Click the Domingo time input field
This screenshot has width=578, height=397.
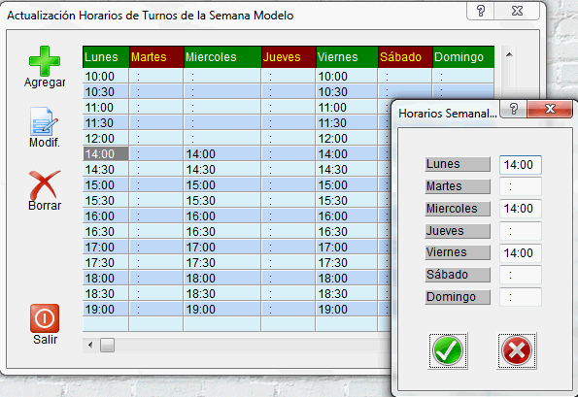coord(521,297)
